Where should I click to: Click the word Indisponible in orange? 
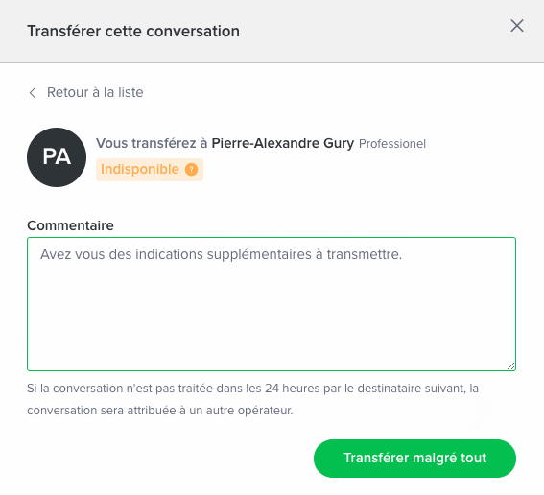pyautogui.click(x=140, y=169)
